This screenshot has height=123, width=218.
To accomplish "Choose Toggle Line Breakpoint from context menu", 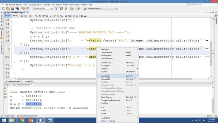I will click(118, 100).
